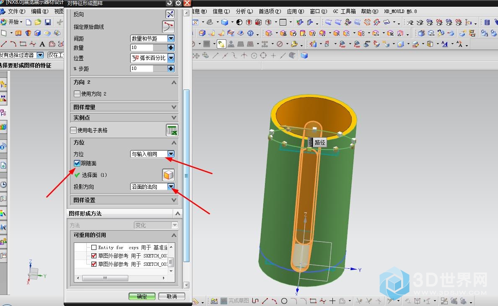Click the gear settings icon in dialog title bar
Viewport: 498px width, 306px height.
178,3
